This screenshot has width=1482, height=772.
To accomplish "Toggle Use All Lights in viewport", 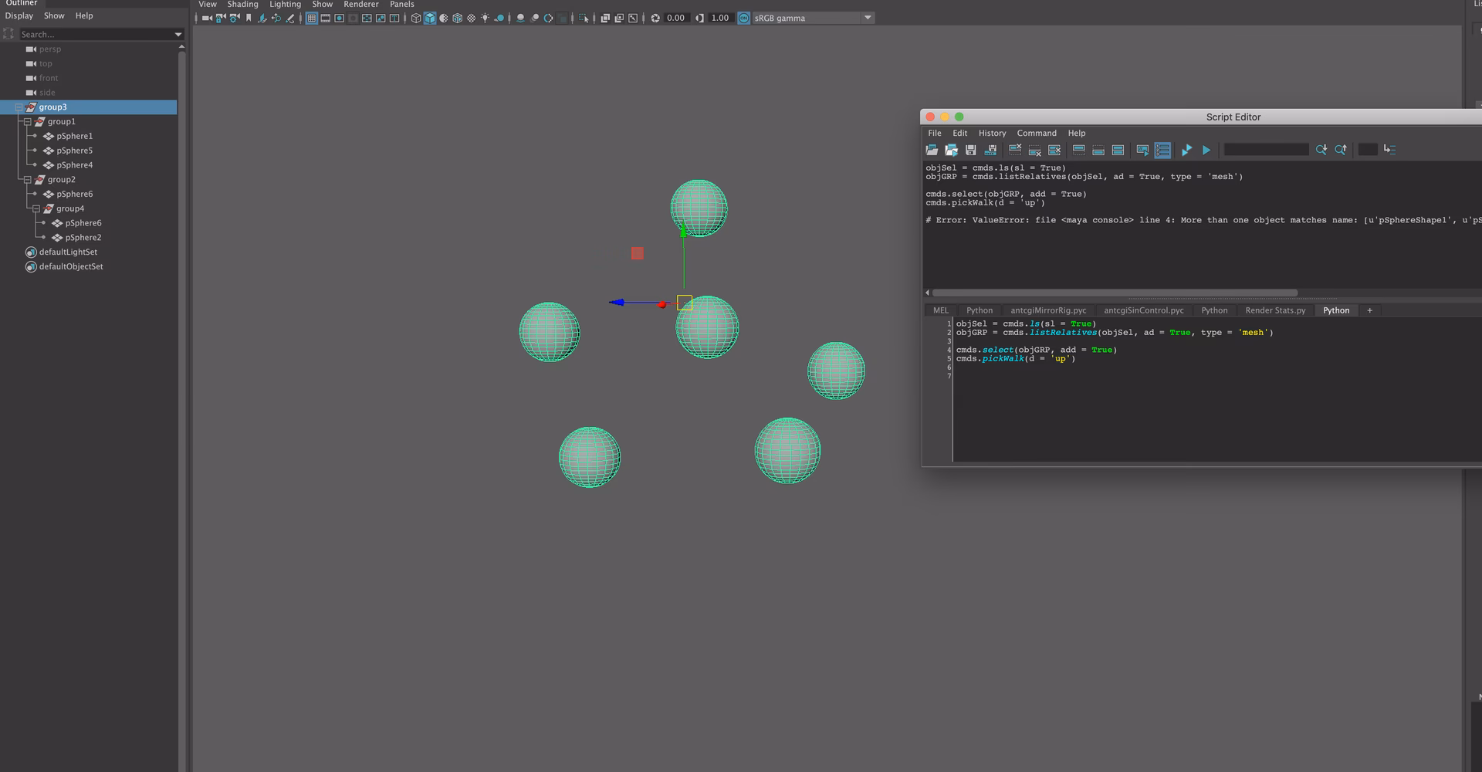I will point(486,19).
